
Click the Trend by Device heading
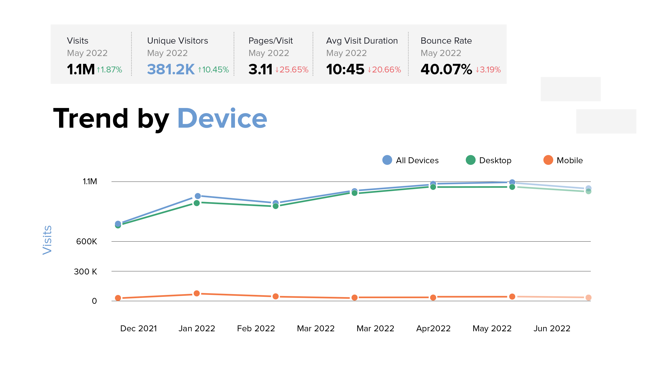[160, 119]
